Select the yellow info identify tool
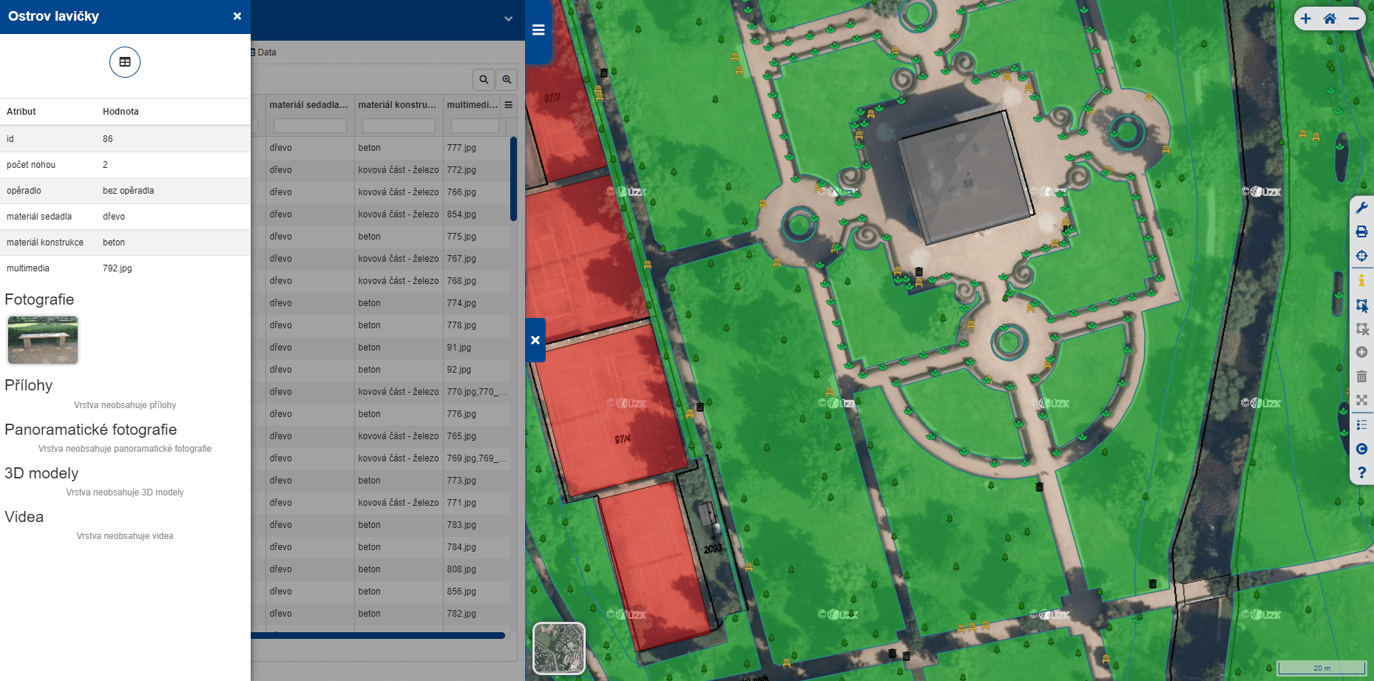This screenshot has width=1374, height=681. pyautogui.click(x=1361, y=280)
